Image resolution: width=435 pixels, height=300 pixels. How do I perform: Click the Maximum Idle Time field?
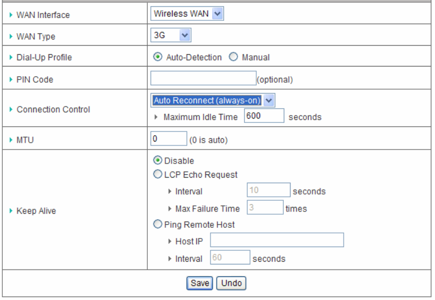pyautogui.click(x=264, y=116)
